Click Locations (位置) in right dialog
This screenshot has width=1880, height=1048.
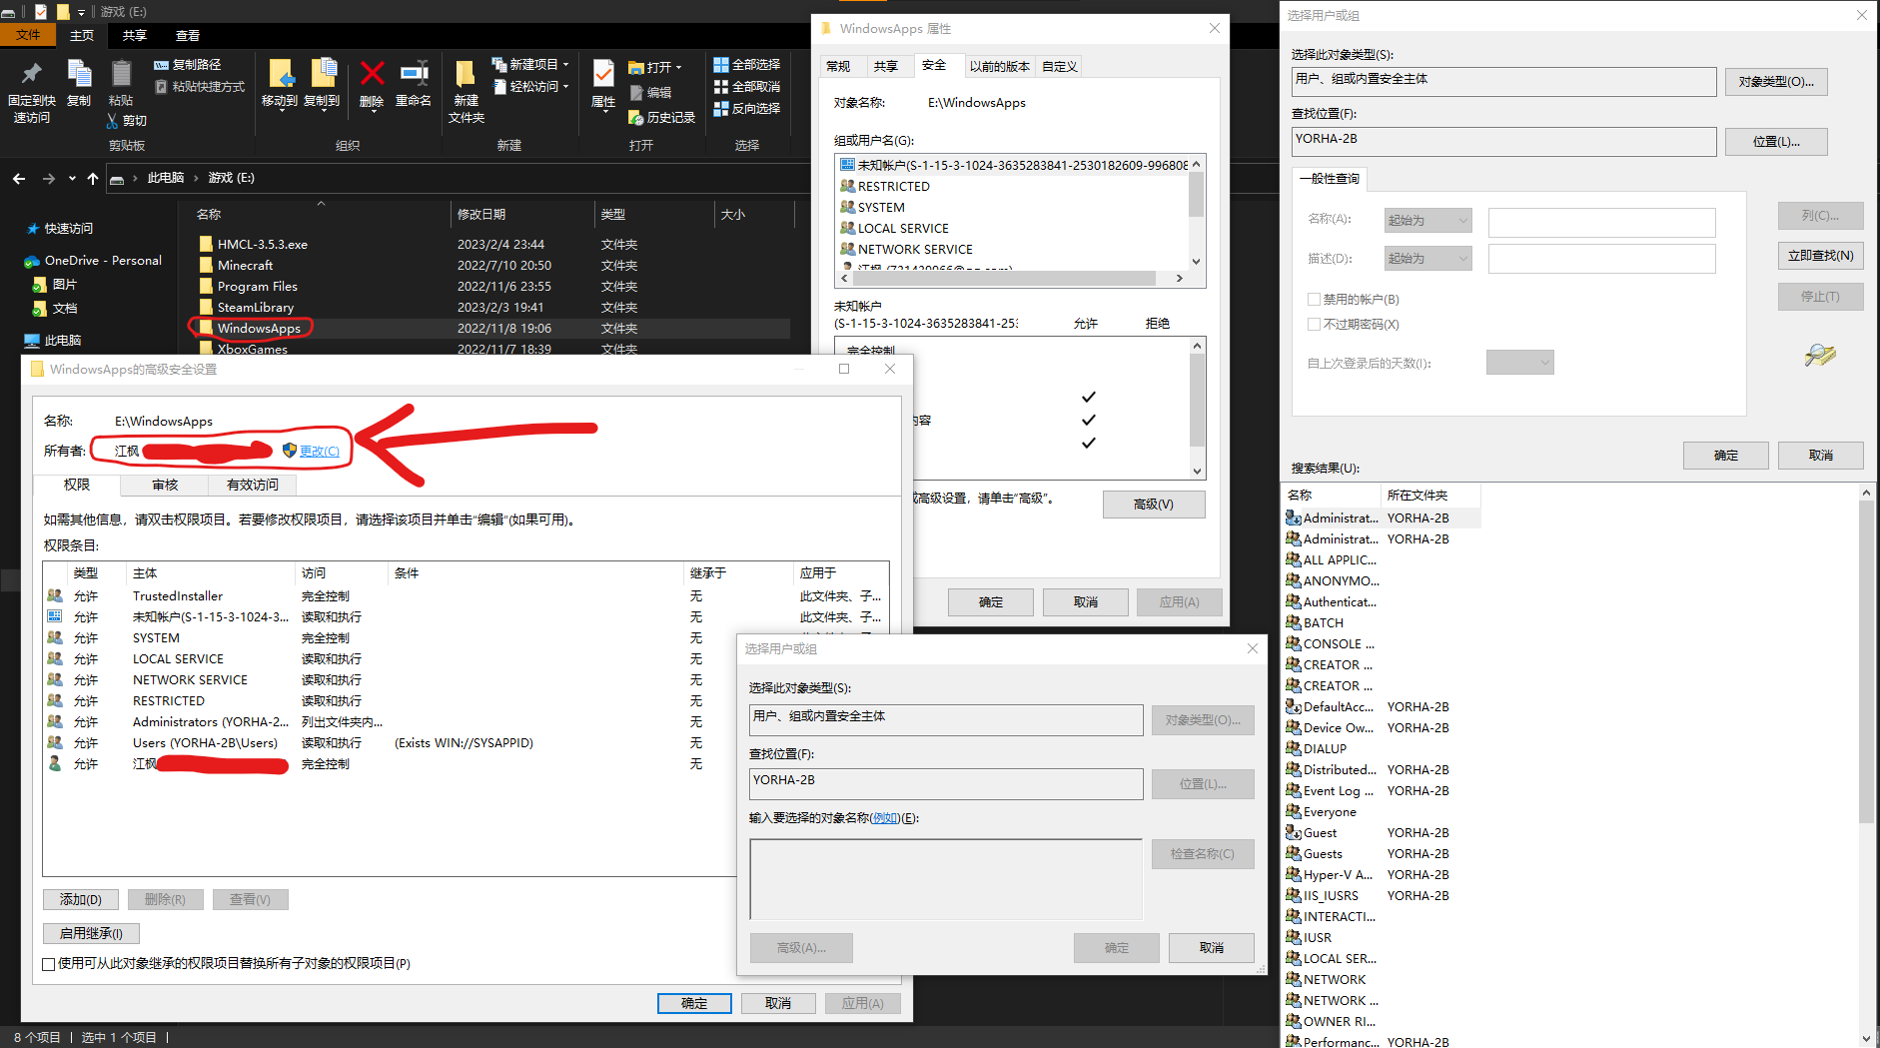click(1776, 142)
